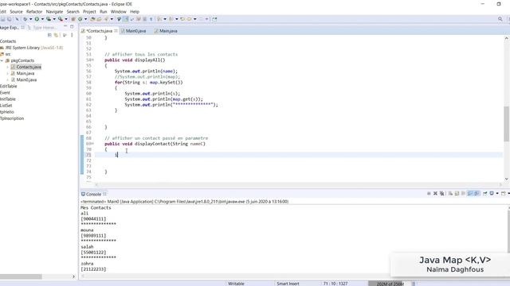Click the Terminate square icon in Console

[x=429, y=194]
